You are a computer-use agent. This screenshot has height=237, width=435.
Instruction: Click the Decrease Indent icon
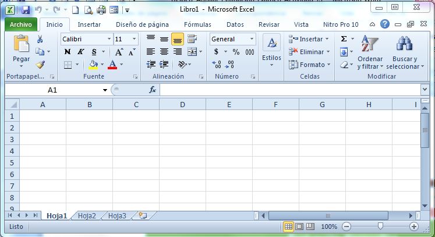coord(151,65)
